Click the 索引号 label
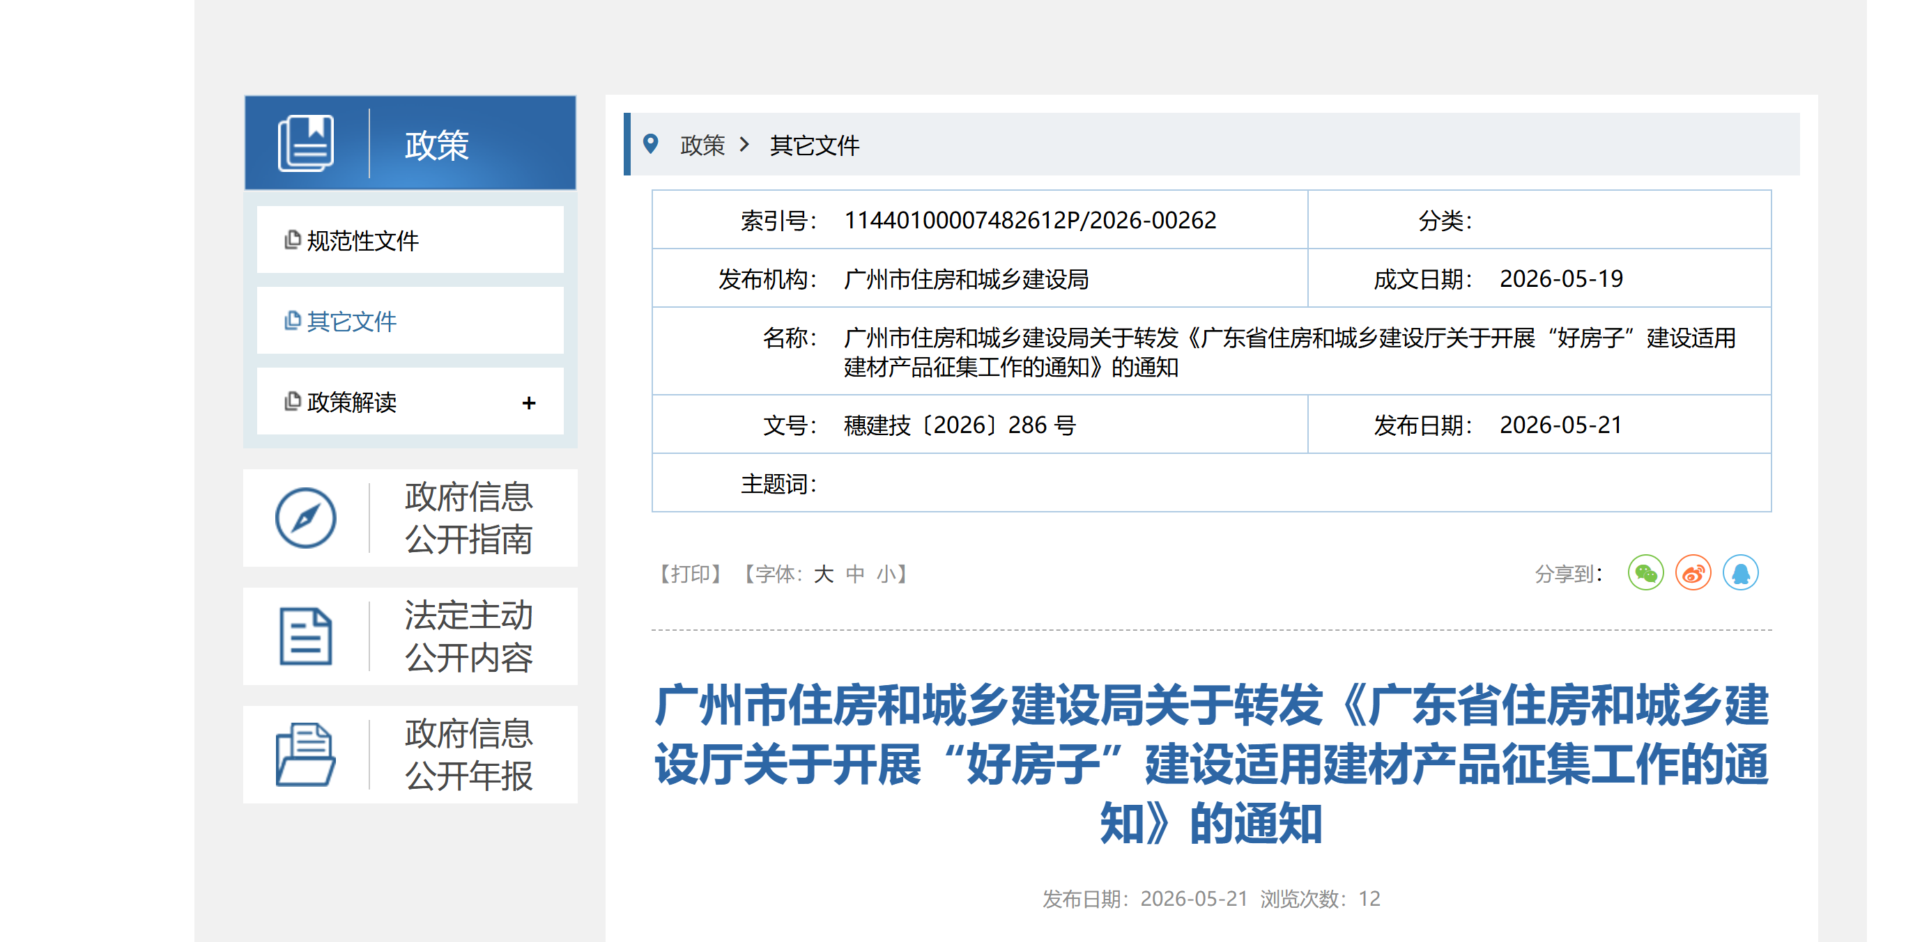1906x942 pixels. (779, 220)
